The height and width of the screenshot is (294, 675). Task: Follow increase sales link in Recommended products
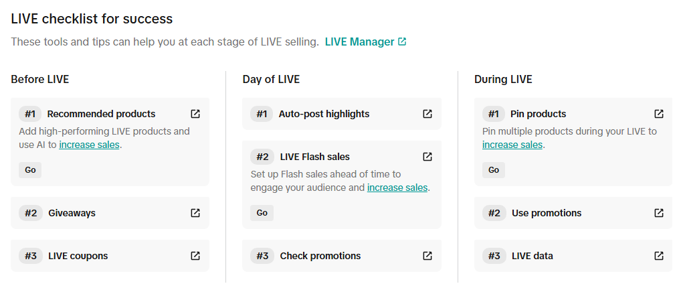[89, 145]
